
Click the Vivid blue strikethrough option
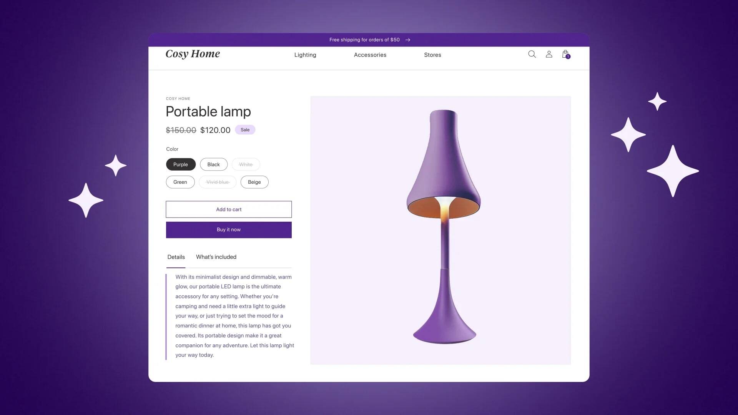click(218, 182)
